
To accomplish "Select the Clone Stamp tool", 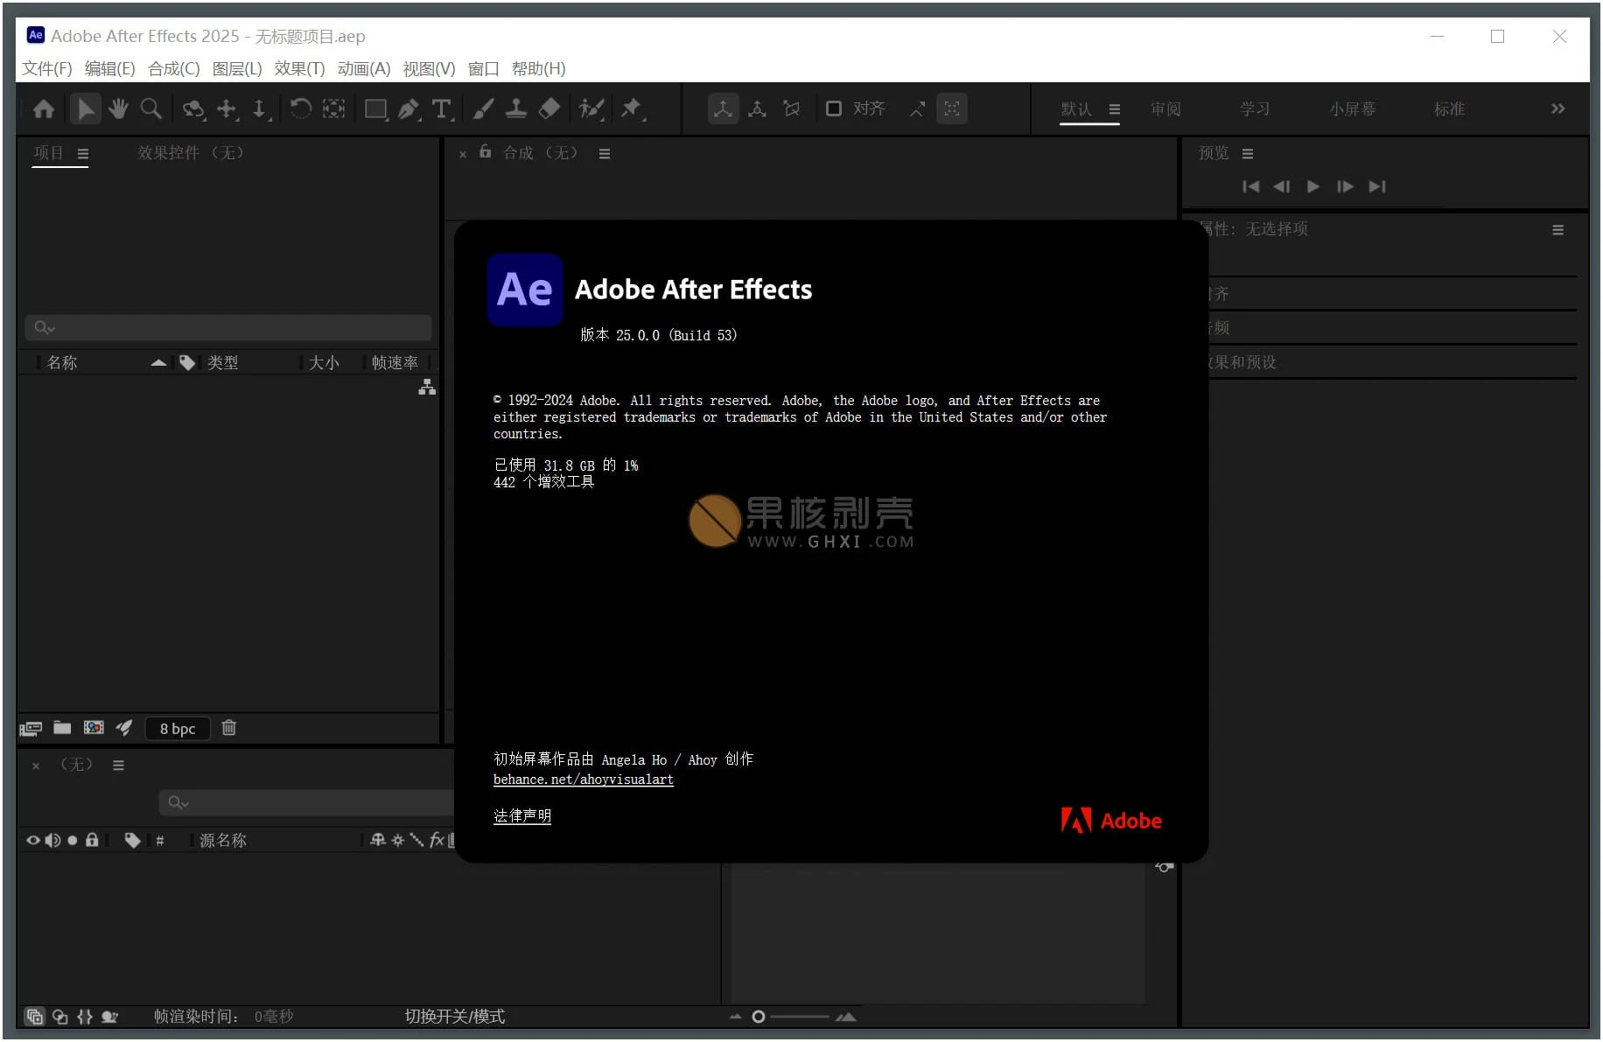I will point(516,109).
